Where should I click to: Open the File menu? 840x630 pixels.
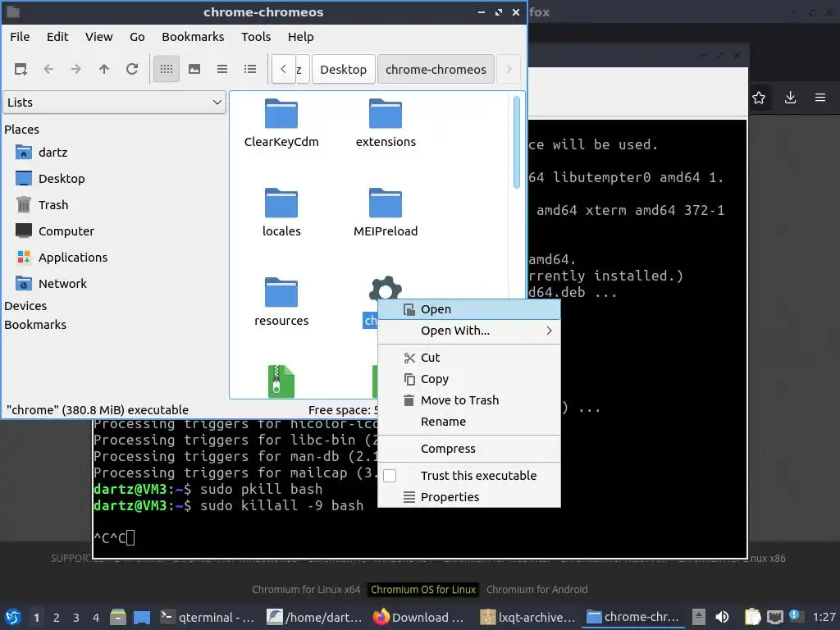pyautogui.click(x=20, y=37)
